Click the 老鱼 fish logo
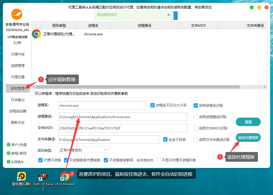273x195 pixels. 16,14
